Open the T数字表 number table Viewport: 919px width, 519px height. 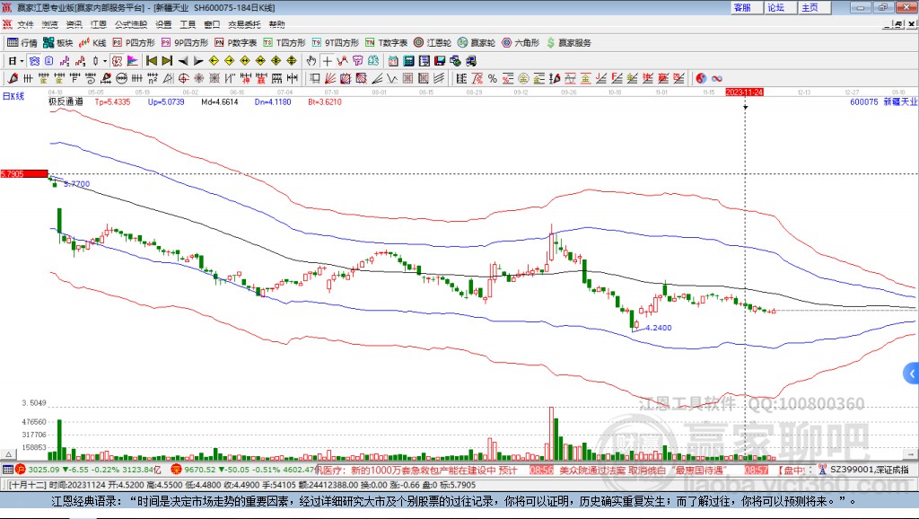coord(388,42)
